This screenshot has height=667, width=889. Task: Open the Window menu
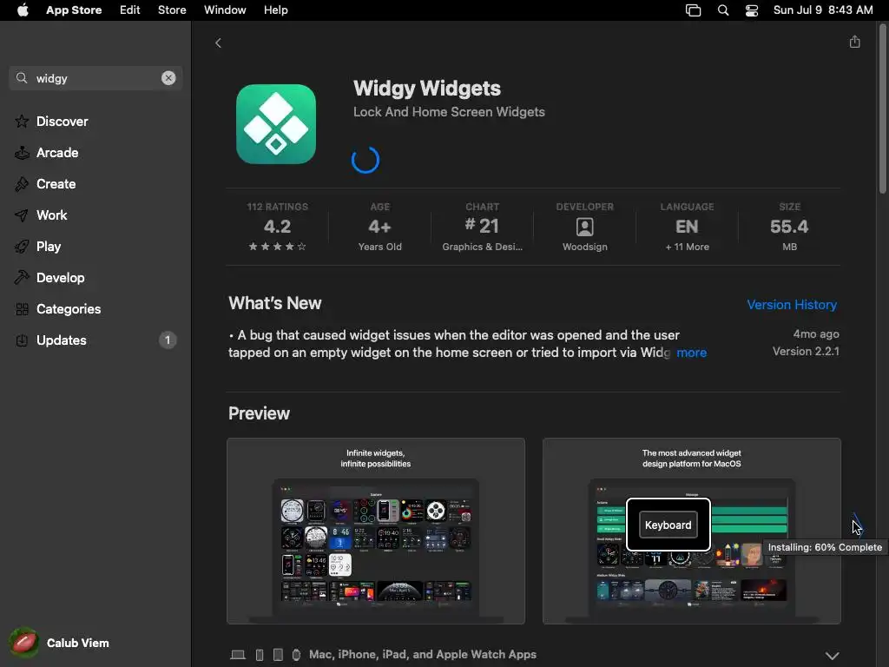click(225, 10)
